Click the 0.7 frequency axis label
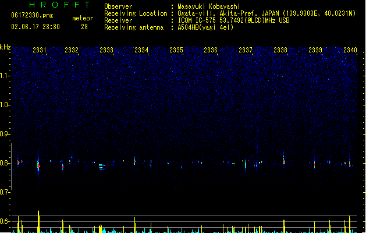 (x=5, y=192)
